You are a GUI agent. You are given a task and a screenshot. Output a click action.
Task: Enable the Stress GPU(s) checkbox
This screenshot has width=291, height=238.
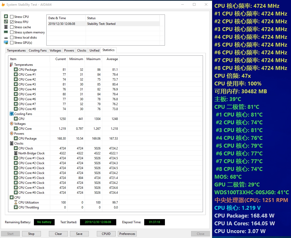(x=12, y=43)
